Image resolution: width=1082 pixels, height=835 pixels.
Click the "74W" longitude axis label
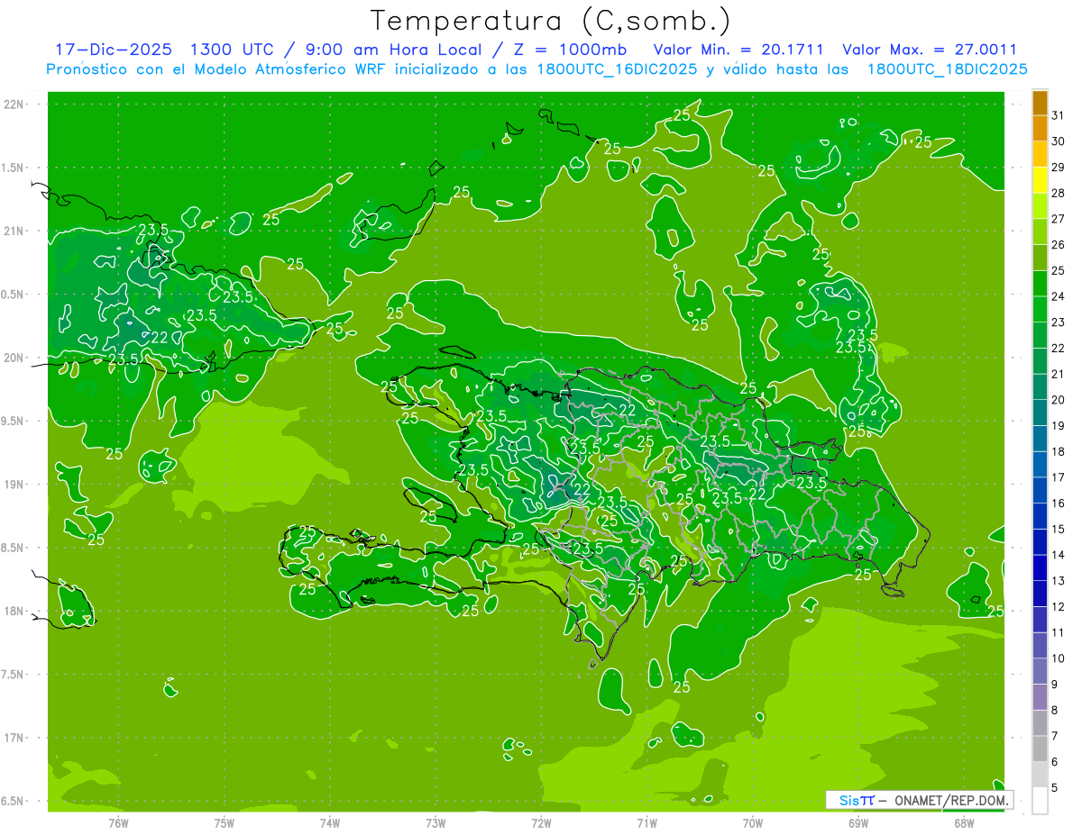[330, 824]
